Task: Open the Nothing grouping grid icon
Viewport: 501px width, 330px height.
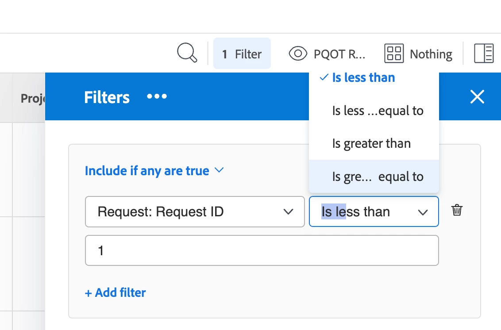Action: point(394,54)
